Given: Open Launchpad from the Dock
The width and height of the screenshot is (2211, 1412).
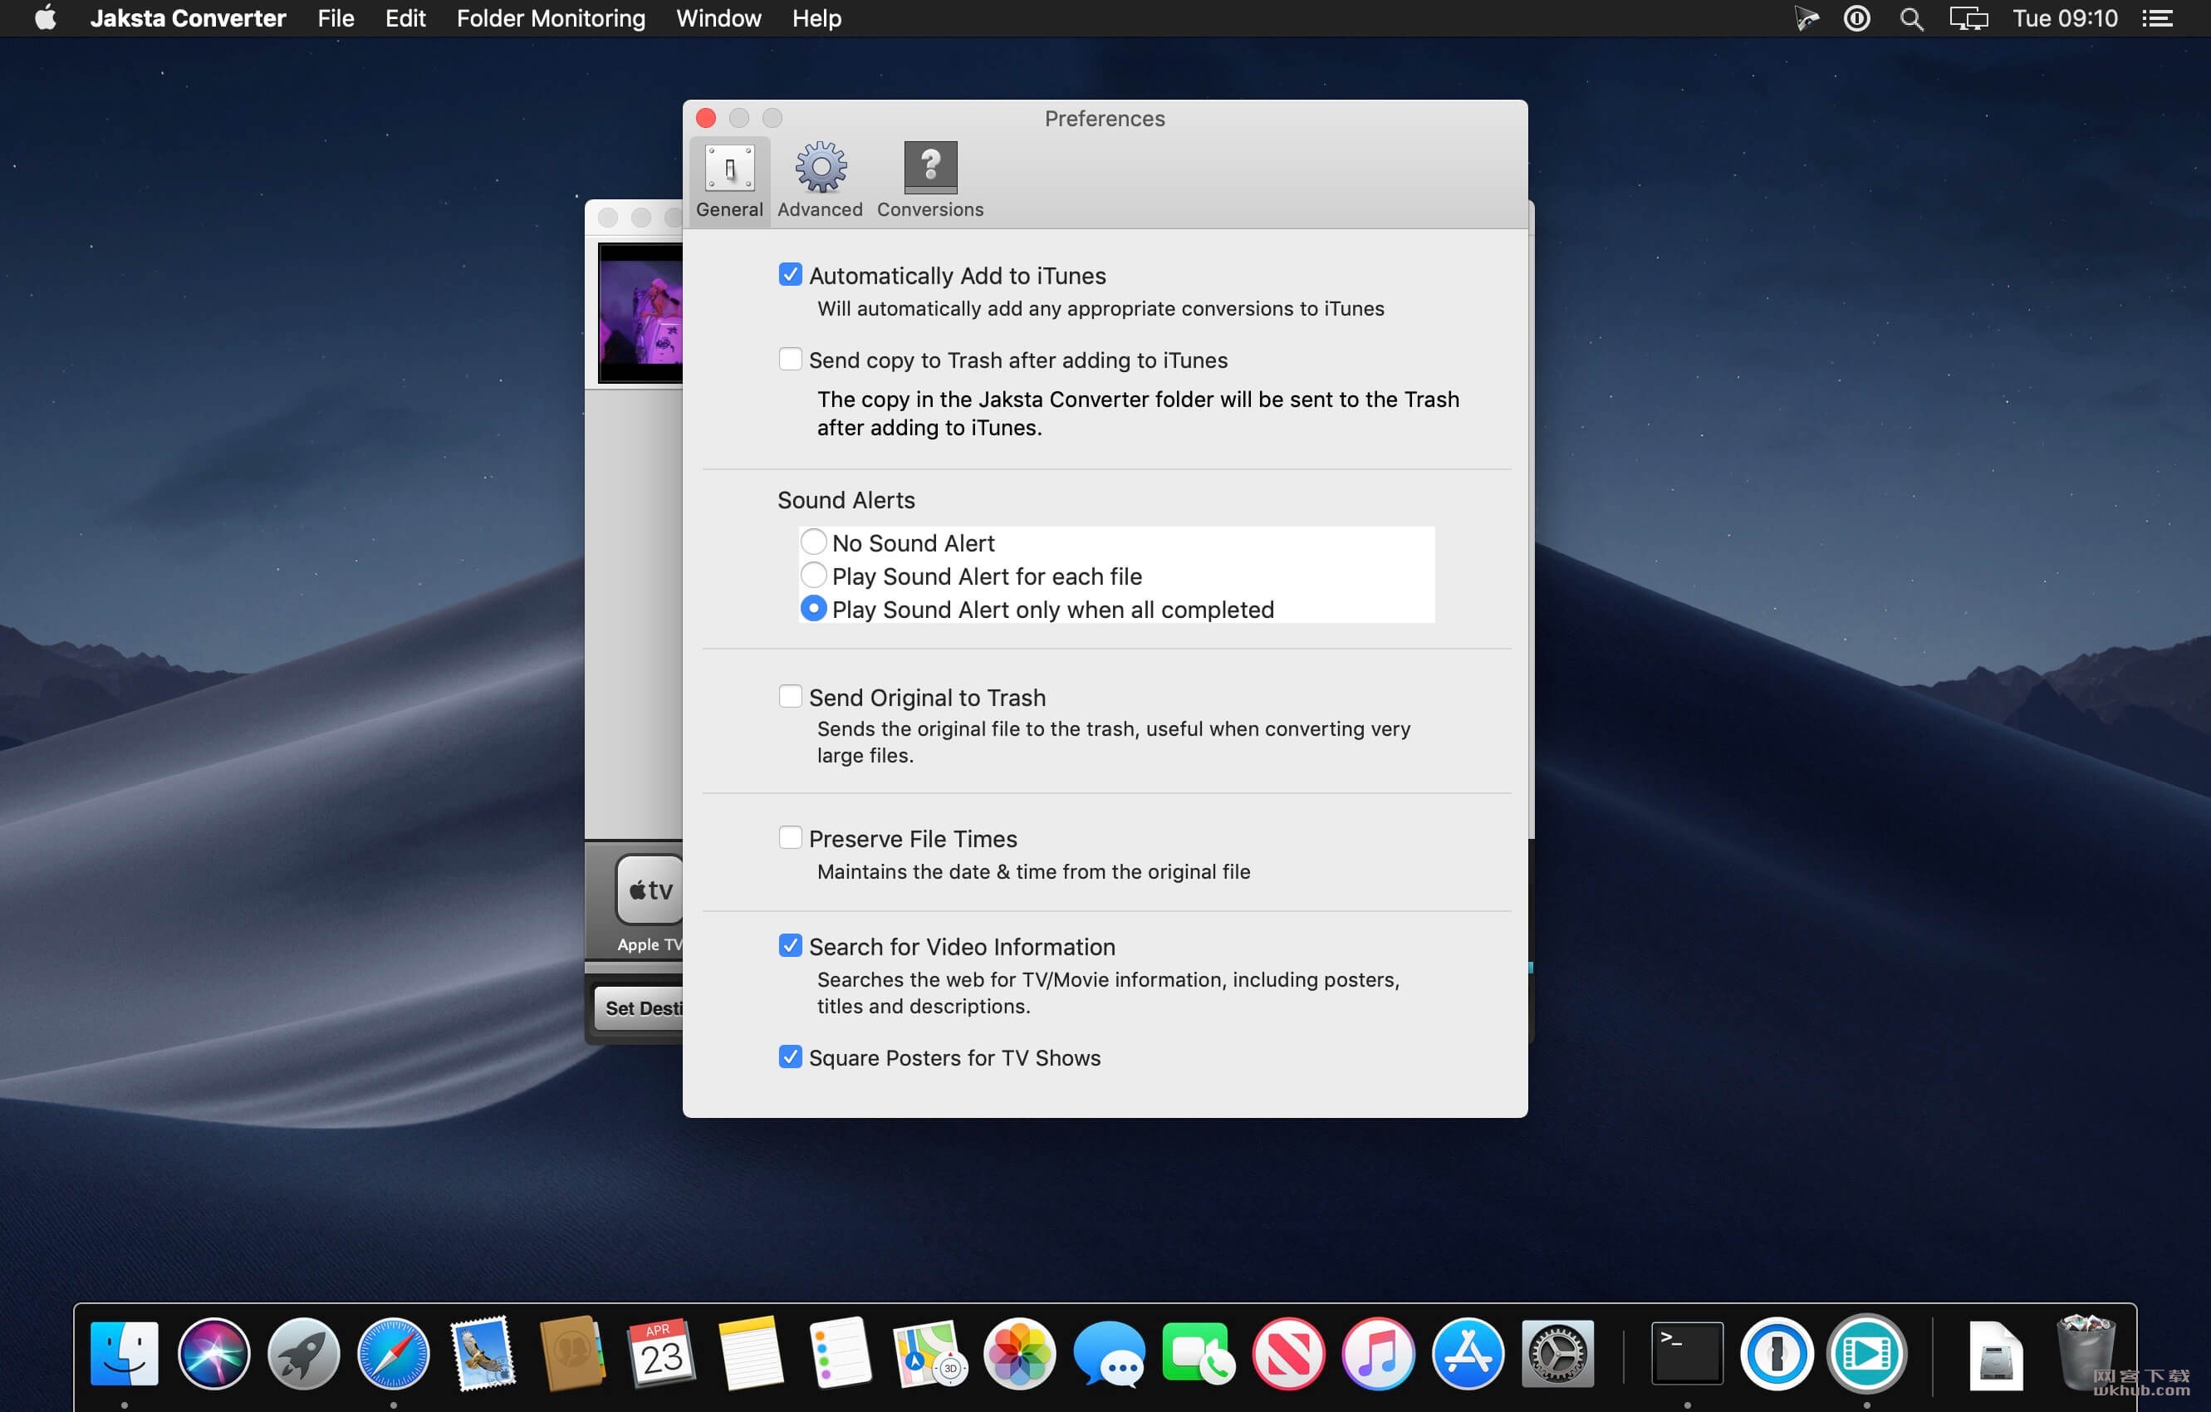Looking at the screenshot, I should [304, 1353].
